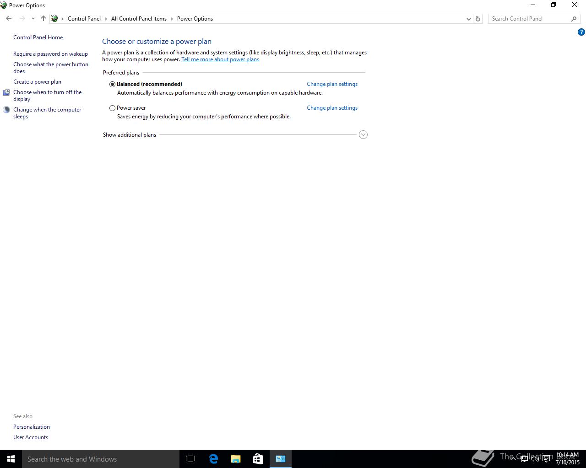Go up one level with the Up arrow
Screen dimensions: 586x468
point(43,19)
